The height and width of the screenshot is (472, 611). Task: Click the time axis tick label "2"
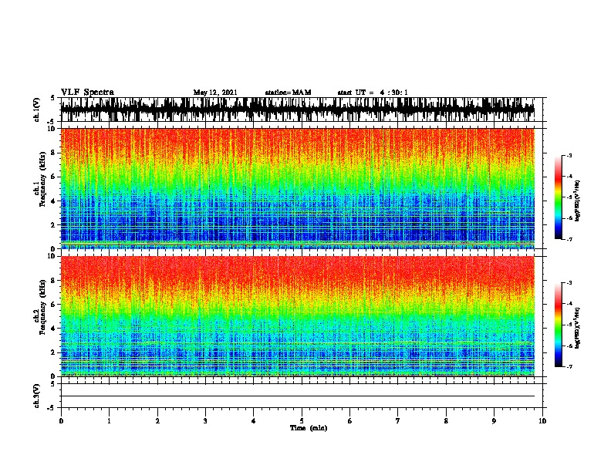(x=157, y=421)
